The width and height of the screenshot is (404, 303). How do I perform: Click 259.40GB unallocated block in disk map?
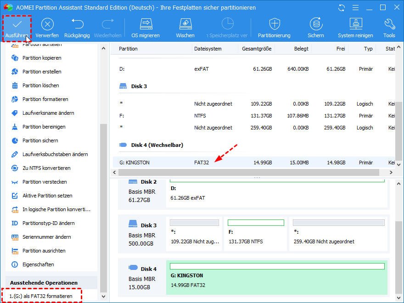point(338,233)
